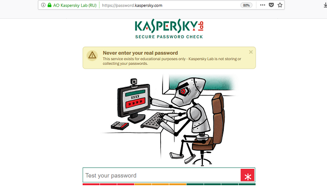Toggle password visibility with the red asterisk button
Screen dimensions: 327x188
(x=248, y=175)
